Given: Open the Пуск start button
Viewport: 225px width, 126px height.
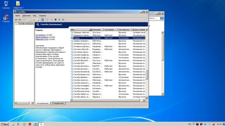Looking at the screenshot, I should point(5,124).
